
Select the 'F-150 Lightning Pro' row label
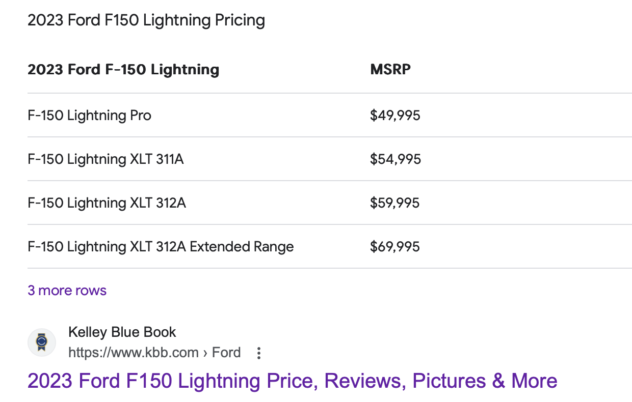click(x=90, y=116)
